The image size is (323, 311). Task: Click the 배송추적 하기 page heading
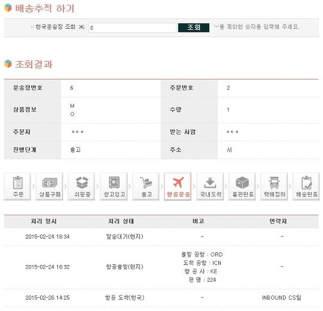pos(44,8)
